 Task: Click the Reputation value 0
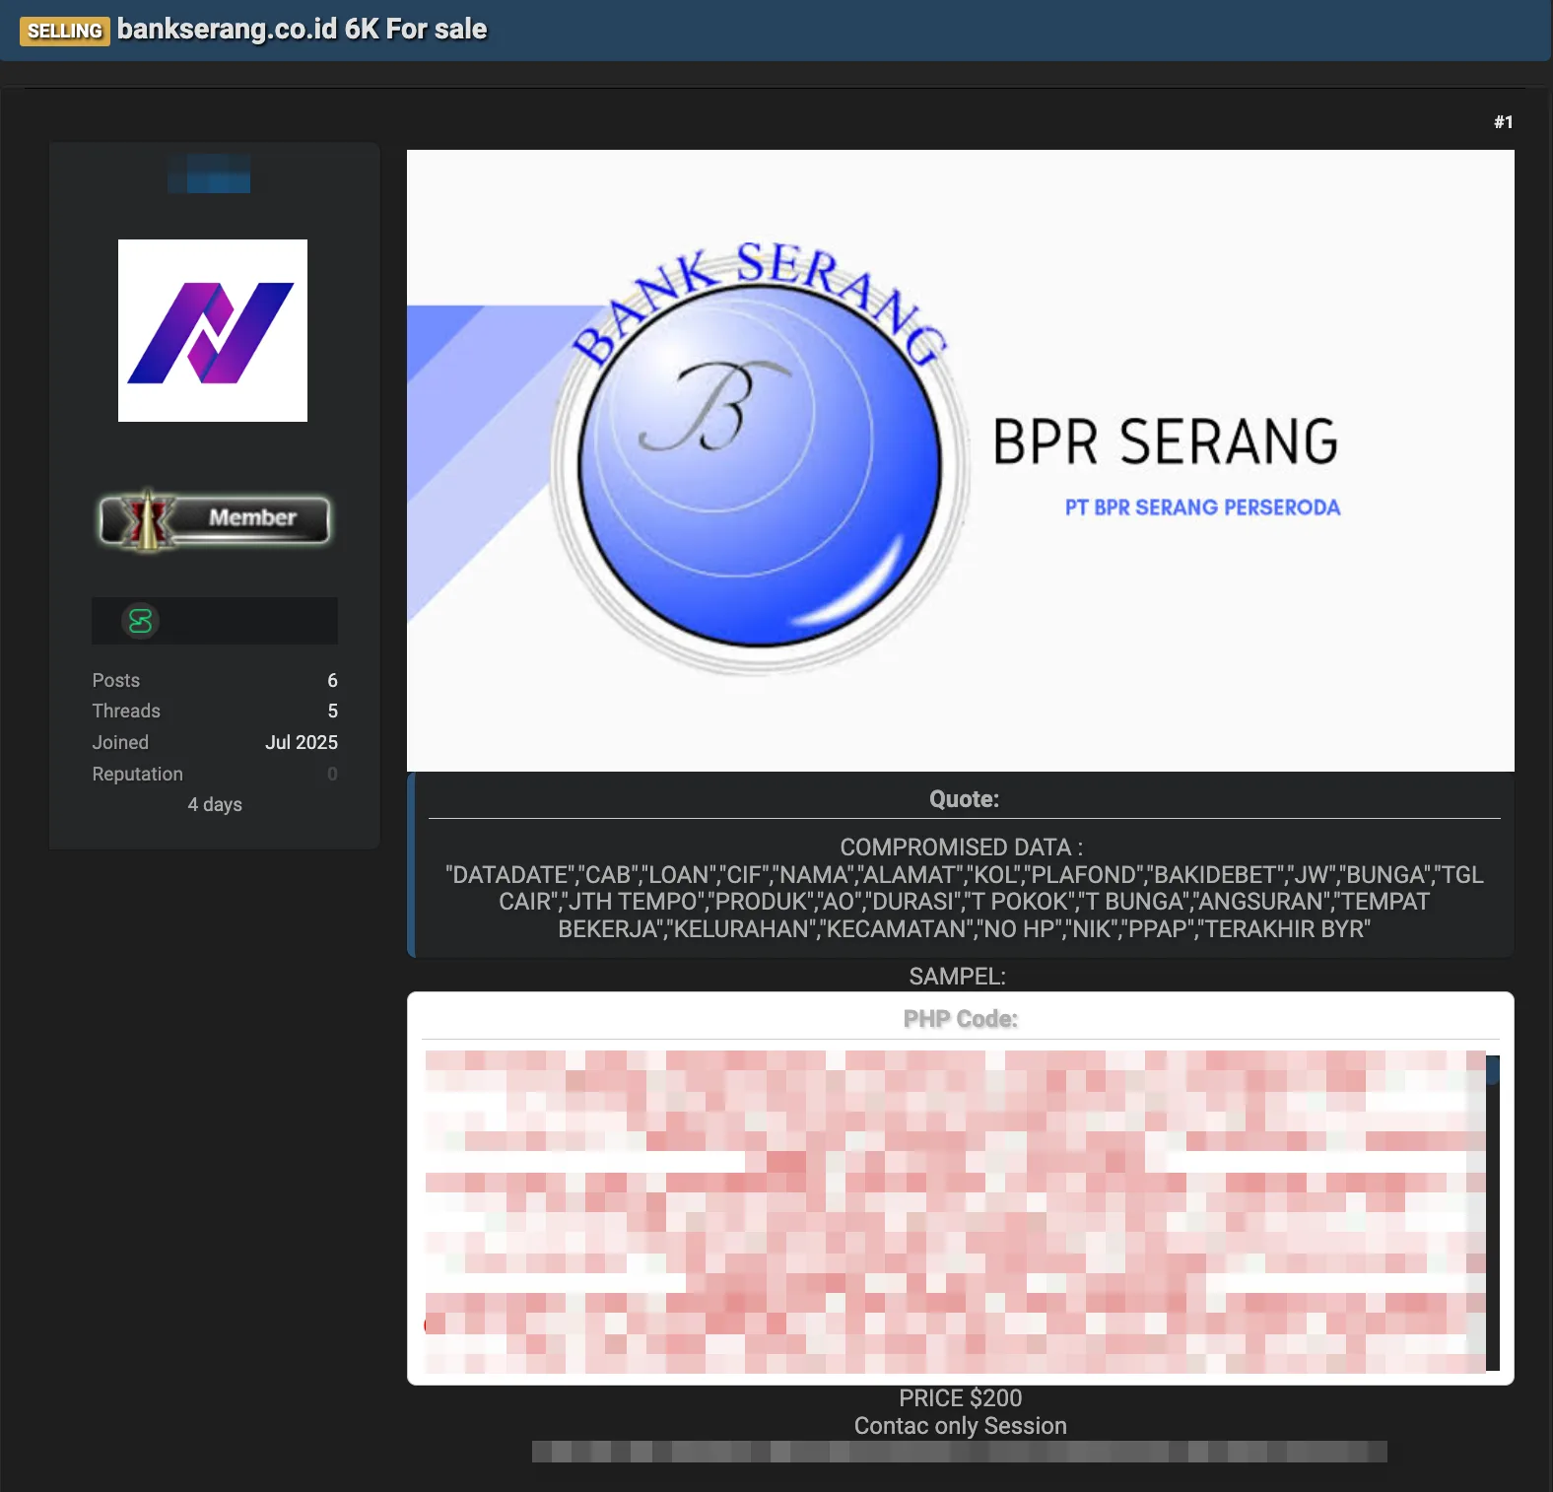332,774
